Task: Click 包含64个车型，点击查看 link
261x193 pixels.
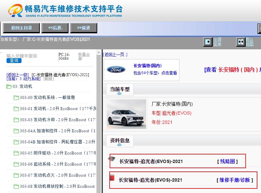Action: pyautogui.click(x=155, y=73)
